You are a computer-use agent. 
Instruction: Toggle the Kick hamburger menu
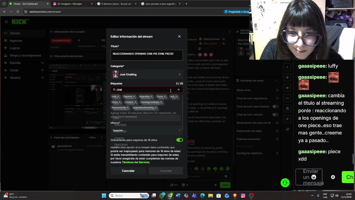[6, 22]
